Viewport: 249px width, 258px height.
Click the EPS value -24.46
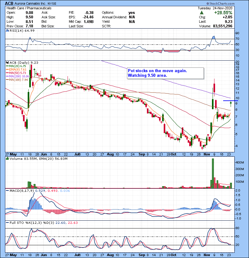(x=88, y=17)
